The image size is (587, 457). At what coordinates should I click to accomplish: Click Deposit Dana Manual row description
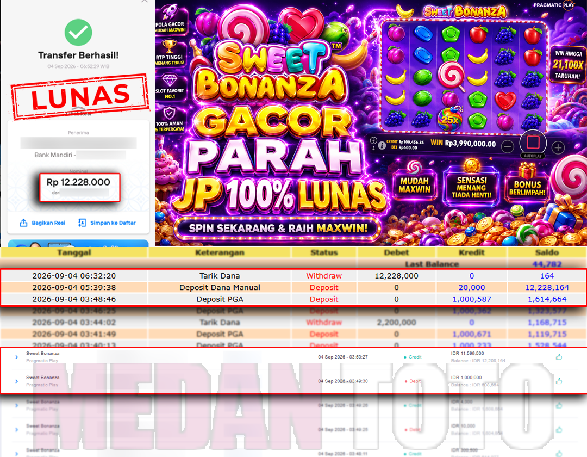pos(220,287)
